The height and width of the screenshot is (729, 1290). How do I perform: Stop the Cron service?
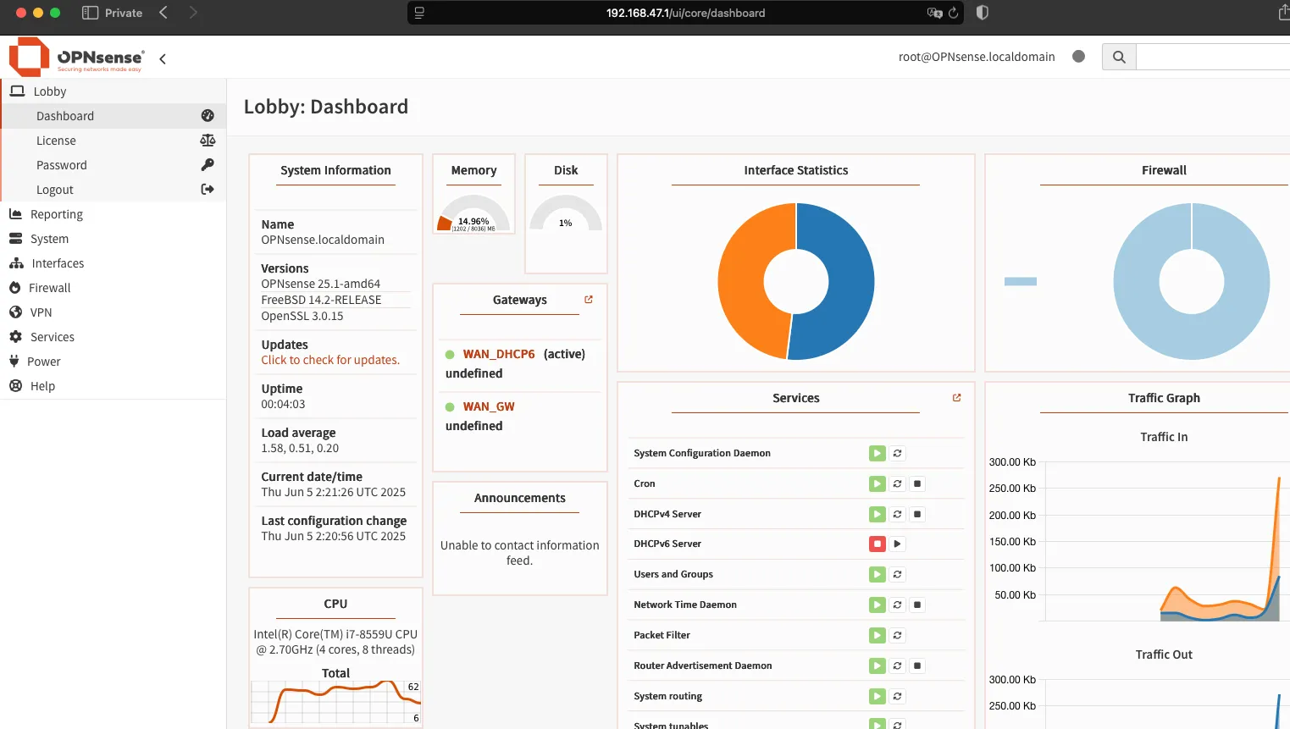click(916, 483)
